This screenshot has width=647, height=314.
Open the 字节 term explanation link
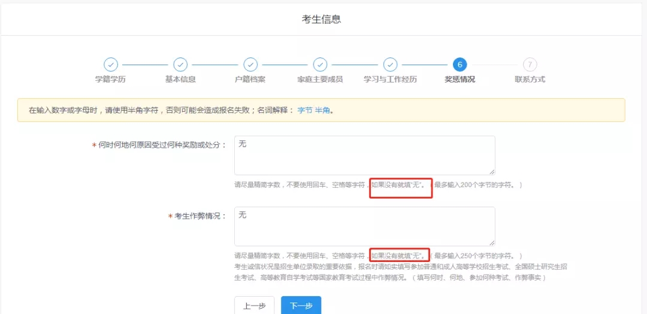point(305,111)
